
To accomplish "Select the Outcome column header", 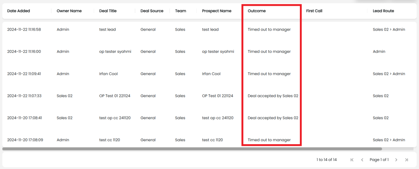I will 257,11.
